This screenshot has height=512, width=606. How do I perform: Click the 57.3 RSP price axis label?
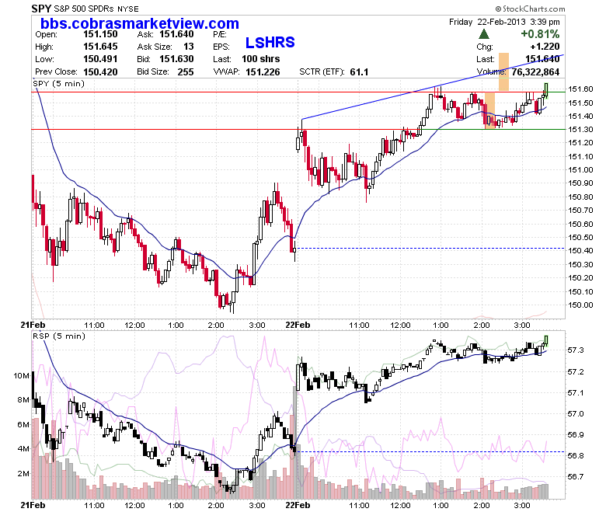576,350
